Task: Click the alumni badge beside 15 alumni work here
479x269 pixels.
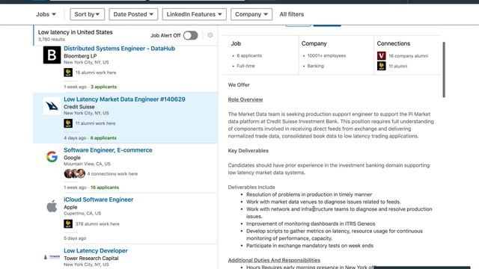Action: [x=68, y=72]
